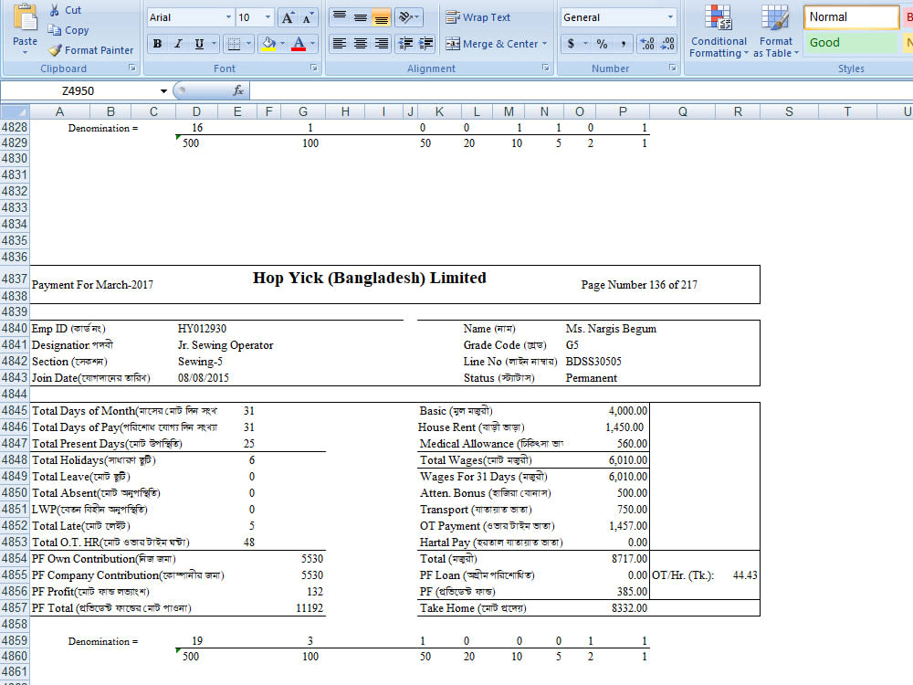This screenshot has width=913, height=685.
Task: Decrease cell indent
Action: [x=406, y=44]
